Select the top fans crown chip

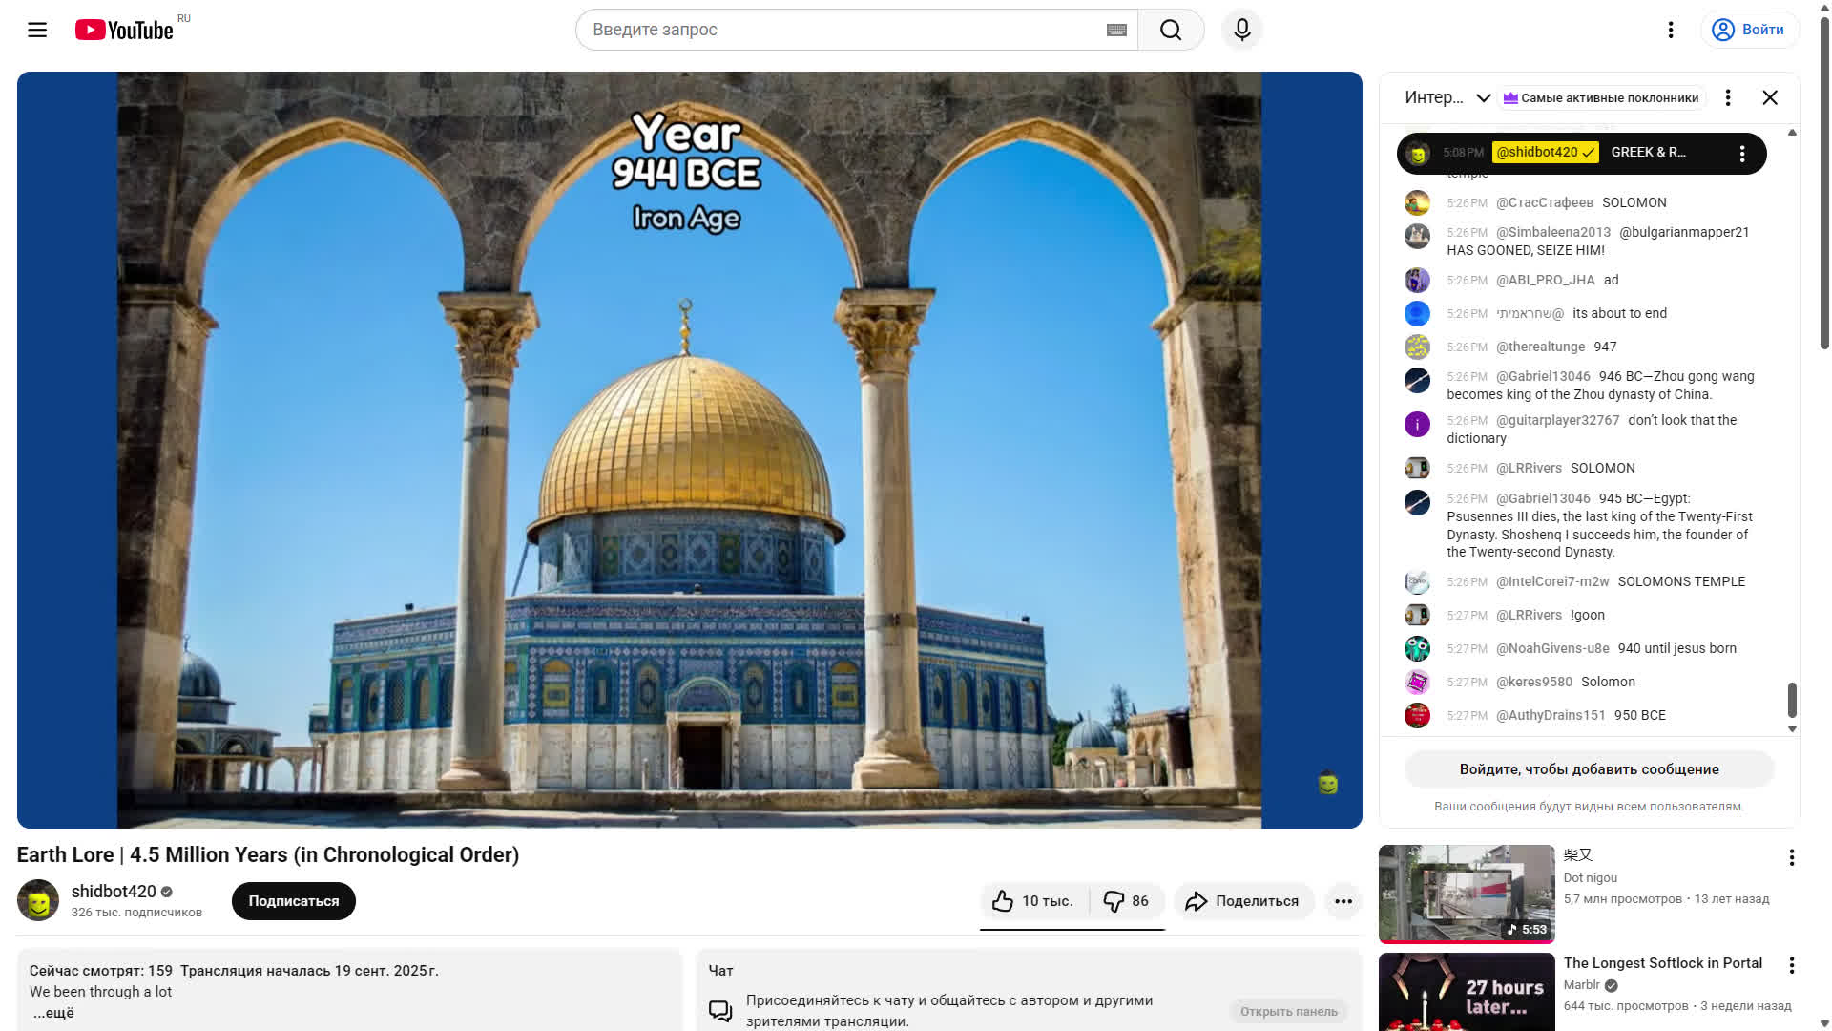[x=1601, y=97]
